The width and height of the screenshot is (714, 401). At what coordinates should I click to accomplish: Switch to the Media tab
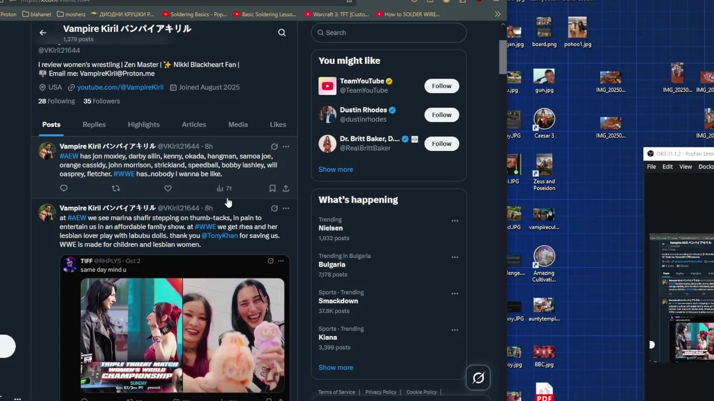[238, 125]
